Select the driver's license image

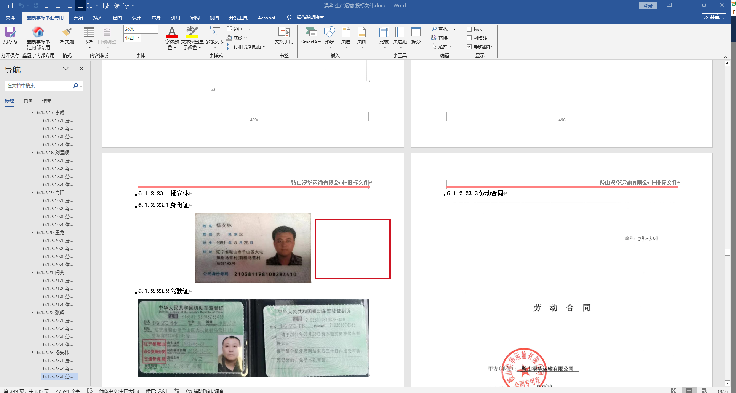(x=253, y=338)
